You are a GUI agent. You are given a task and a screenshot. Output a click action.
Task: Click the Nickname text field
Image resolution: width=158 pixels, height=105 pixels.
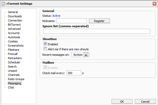point(71,21)
